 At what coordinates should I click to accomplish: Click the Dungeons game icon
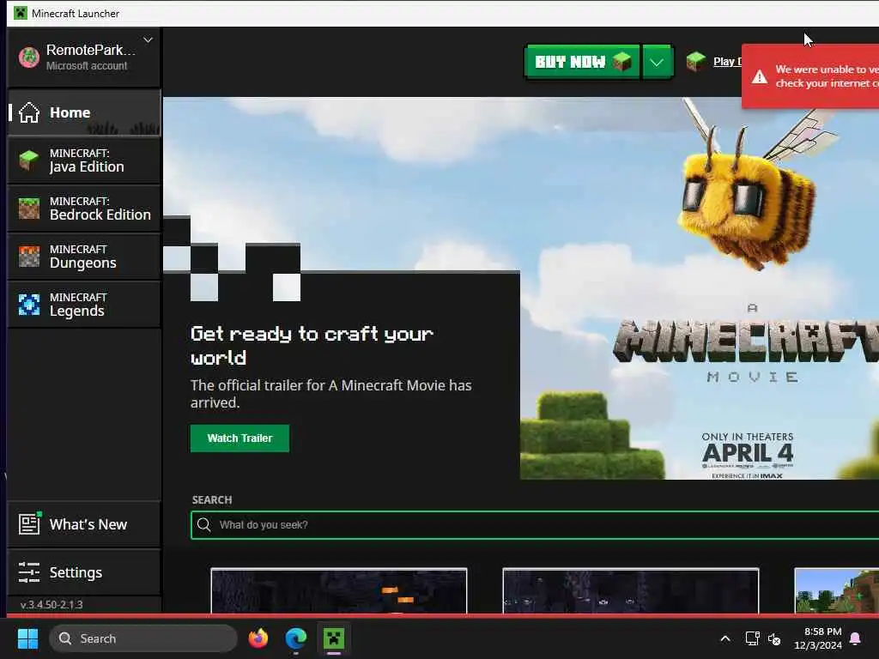pos(29,257)
